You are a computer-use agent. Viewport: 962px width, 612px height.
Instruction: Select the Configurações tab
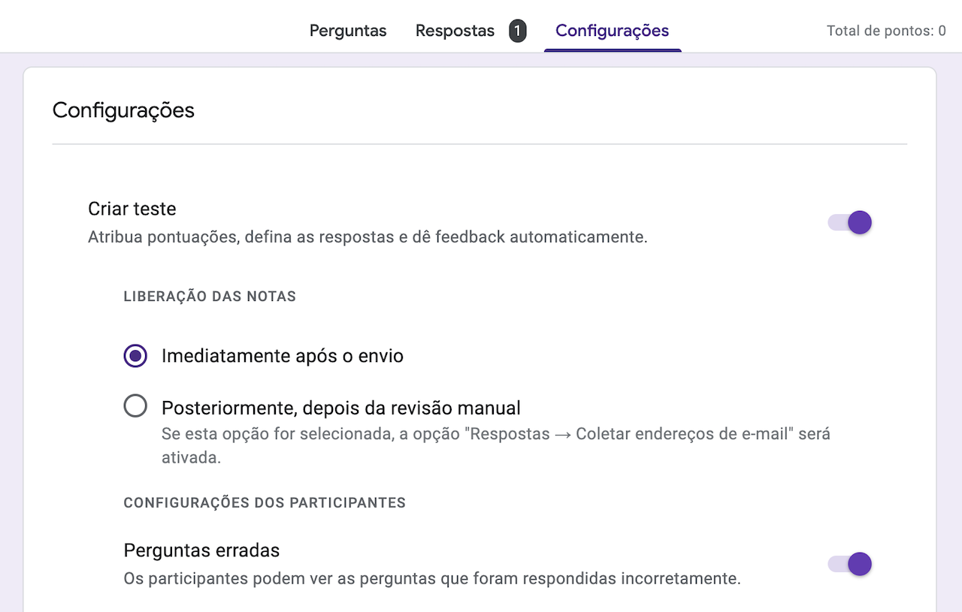coord(612,31)
